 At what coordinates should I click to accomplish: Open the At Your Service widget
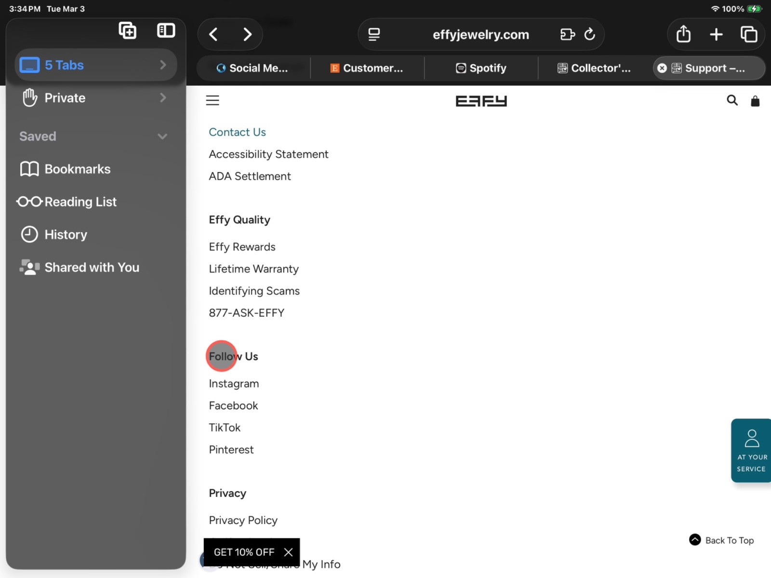coord(751,450)
